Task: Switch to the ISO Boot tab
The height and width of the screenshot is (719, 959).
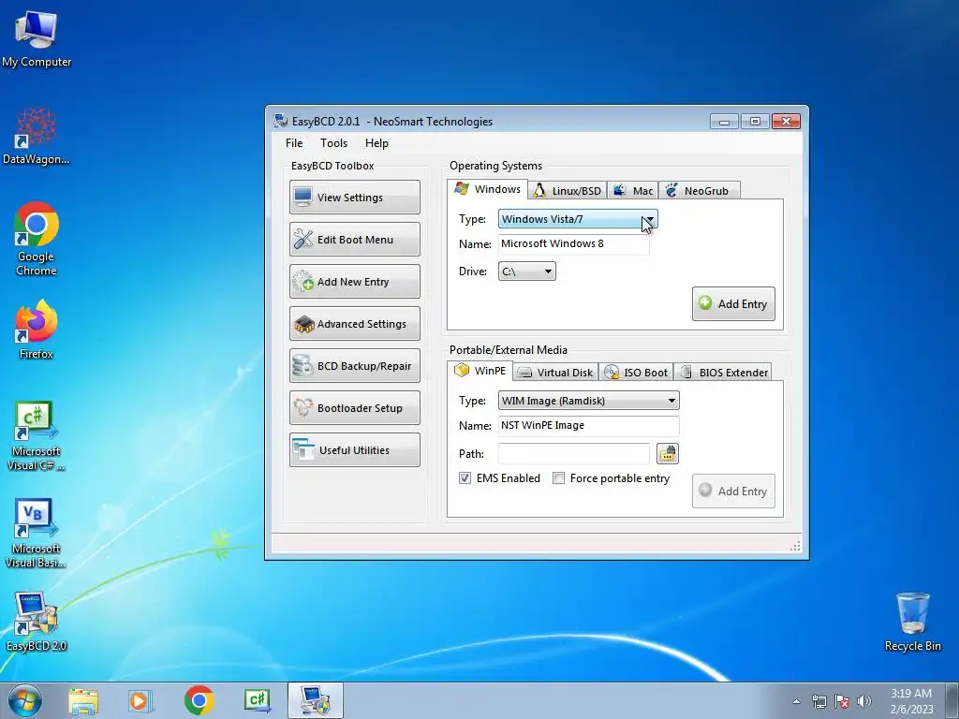Action: point(636,373)
